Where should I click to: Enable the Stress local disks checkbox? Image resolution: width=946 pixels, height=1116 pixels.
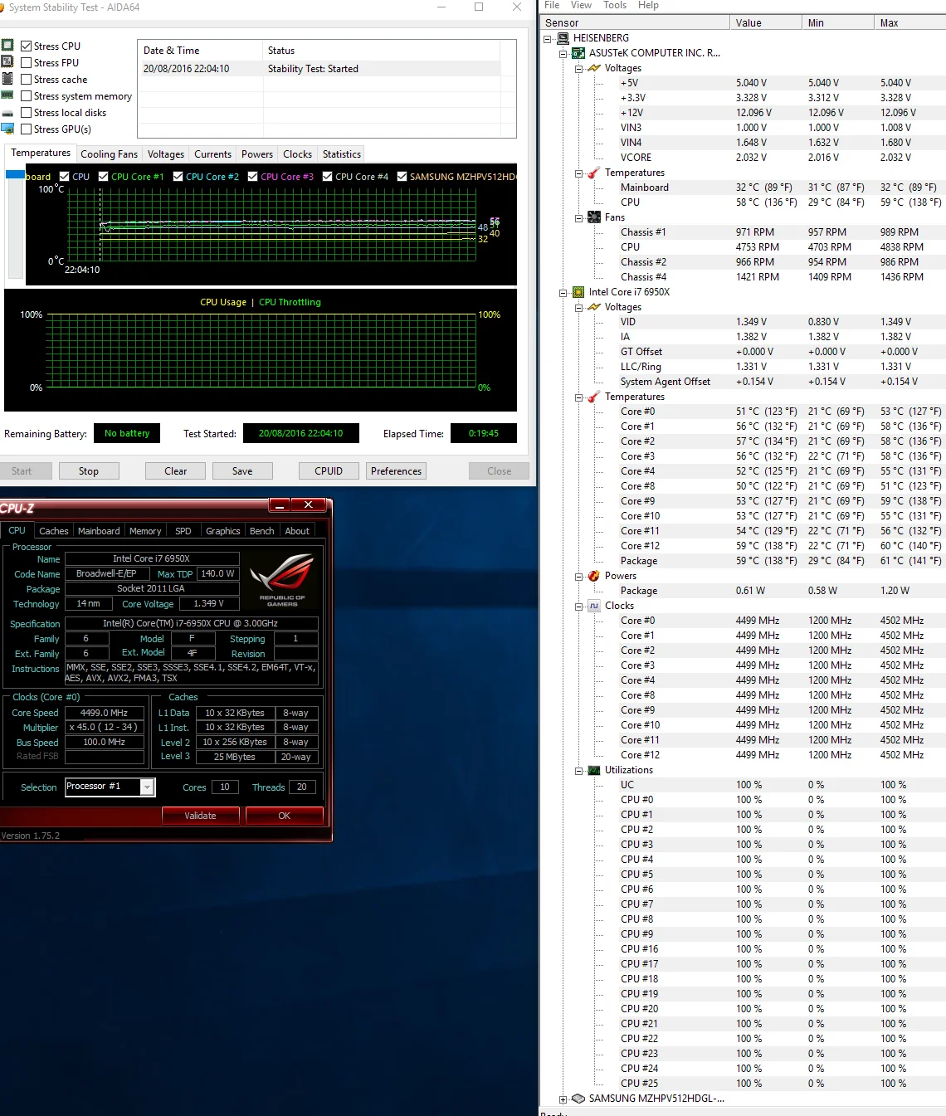pyautogui.click(x=27, y=113)
